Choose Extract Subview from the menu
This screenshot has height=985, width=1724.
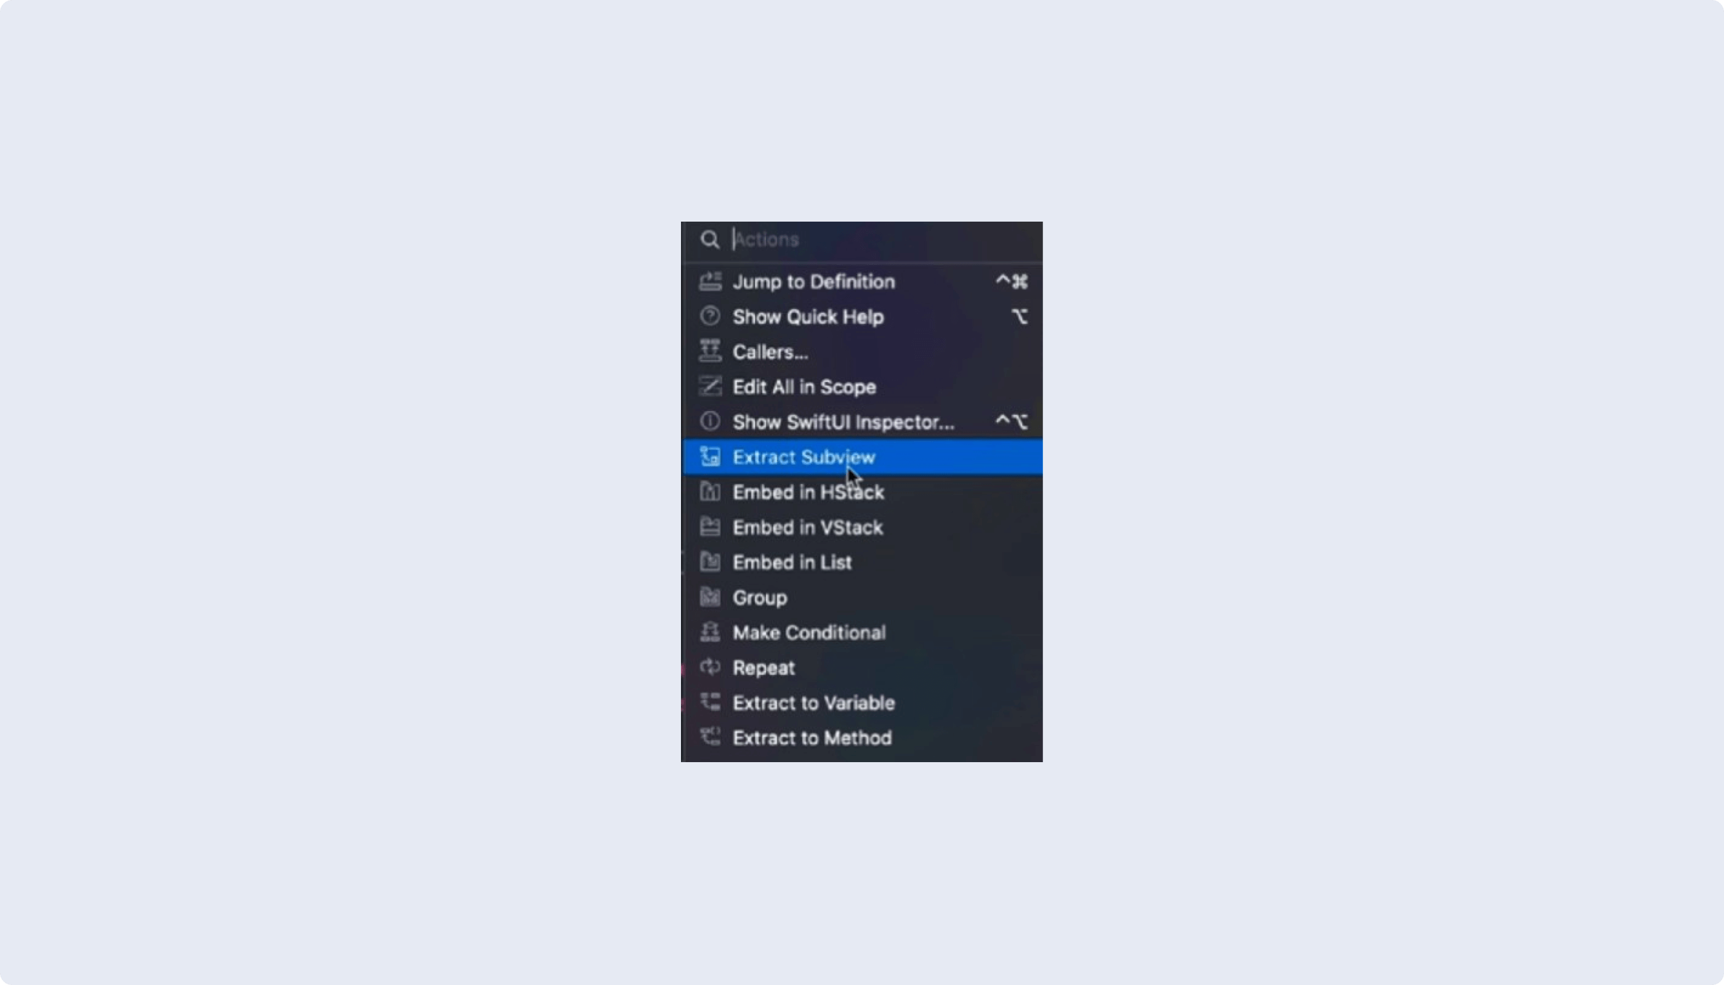[x=862, y=457]
